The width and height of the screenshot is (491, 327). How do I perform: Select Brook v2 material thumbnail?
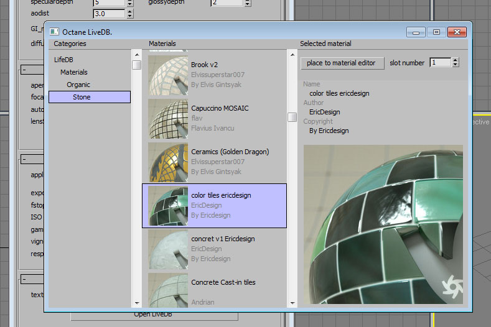pyautogui.click(x=168, y=75)
